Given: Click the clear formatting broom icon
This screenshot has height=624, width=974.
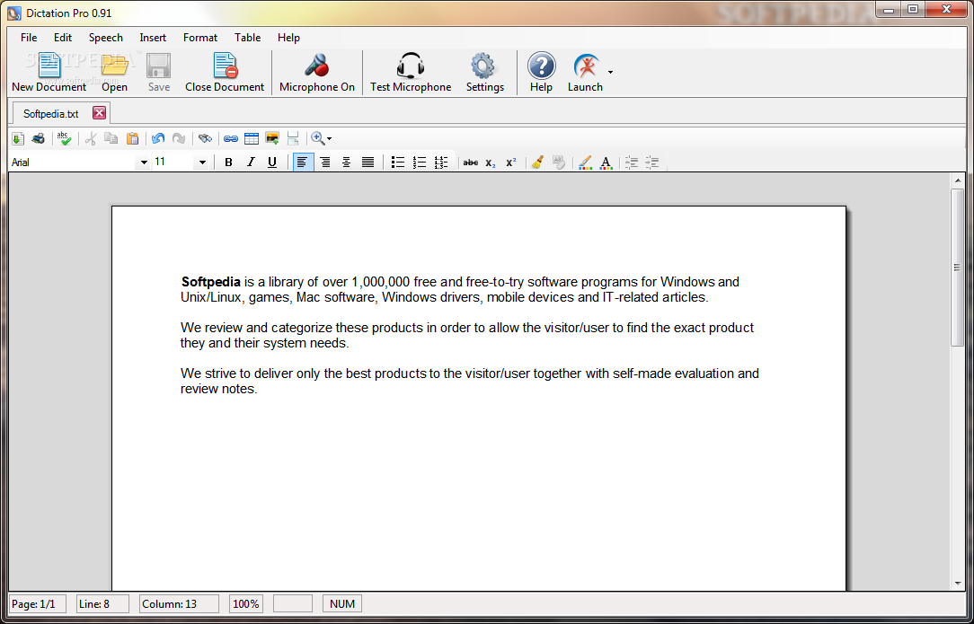Looking at the screenshot, I should click(538, 163).
